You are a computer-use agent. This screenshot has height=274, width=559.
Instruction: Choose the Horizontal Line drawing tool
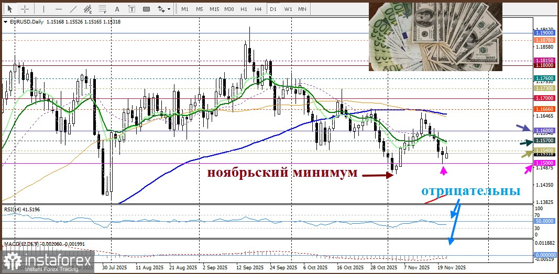[x=59, y=9]
